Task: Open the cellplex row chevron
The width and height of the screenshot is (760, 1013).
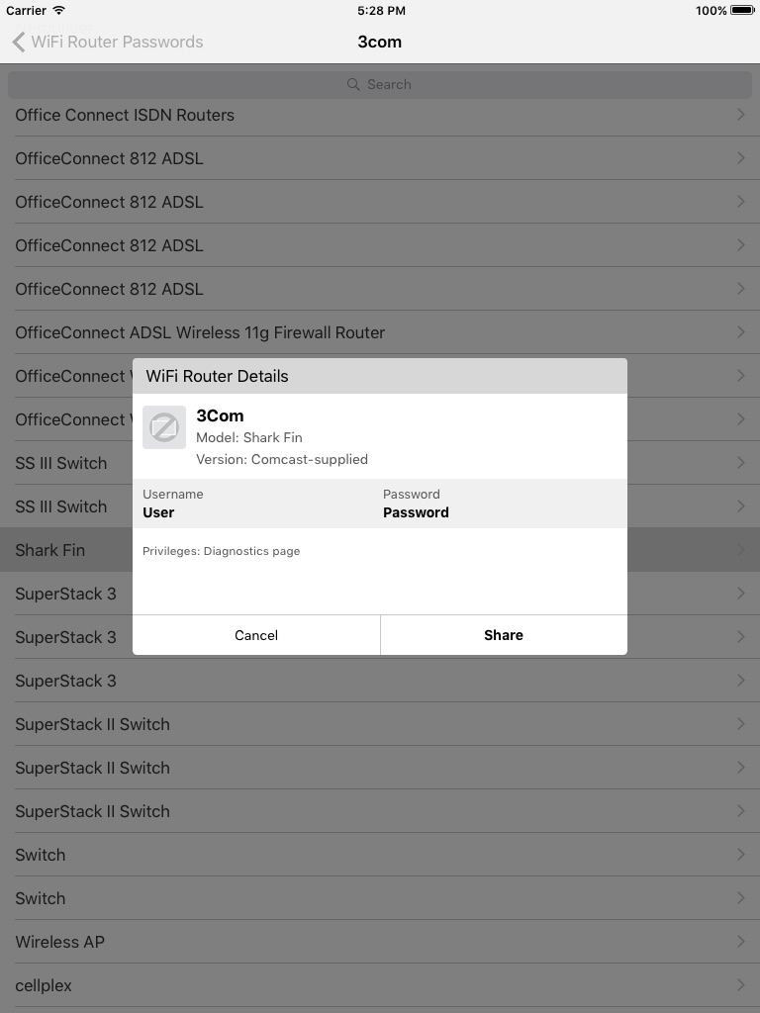Action: [741, 985]
